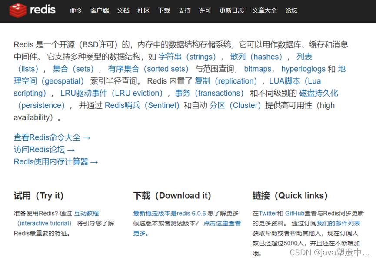
Task: Visit the 社区 page
Action: (x=143, y=11)
